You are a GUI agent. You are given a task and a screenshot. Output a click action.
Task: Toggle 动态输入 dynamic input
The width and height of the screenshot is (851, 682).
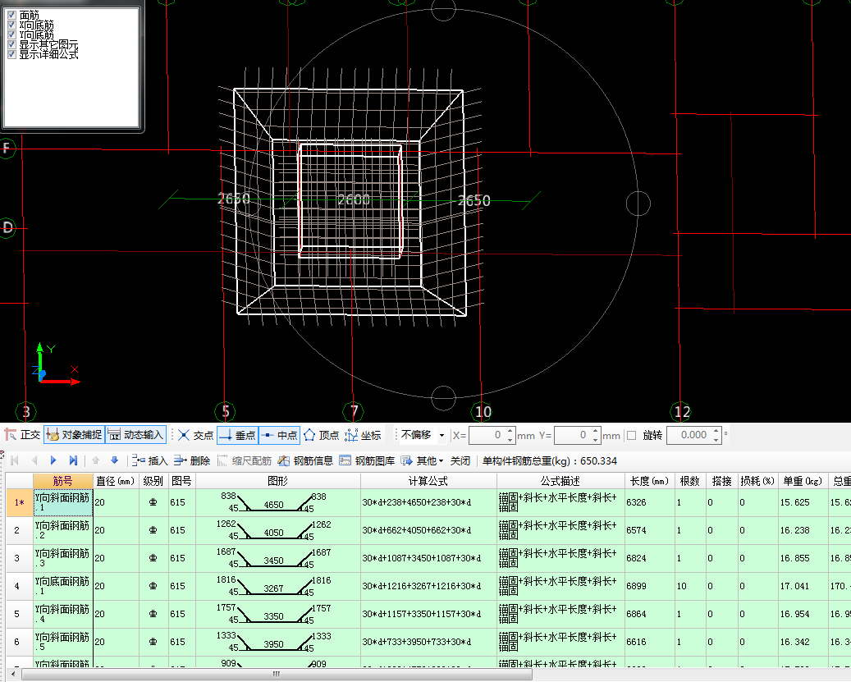coord(135,435)
